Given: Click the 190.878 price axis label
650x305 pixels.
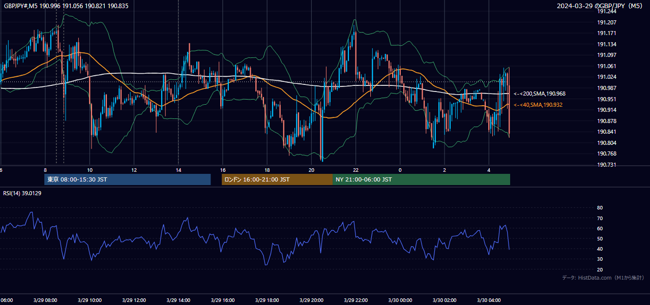Looking at the screenshot, I should 607,121.
